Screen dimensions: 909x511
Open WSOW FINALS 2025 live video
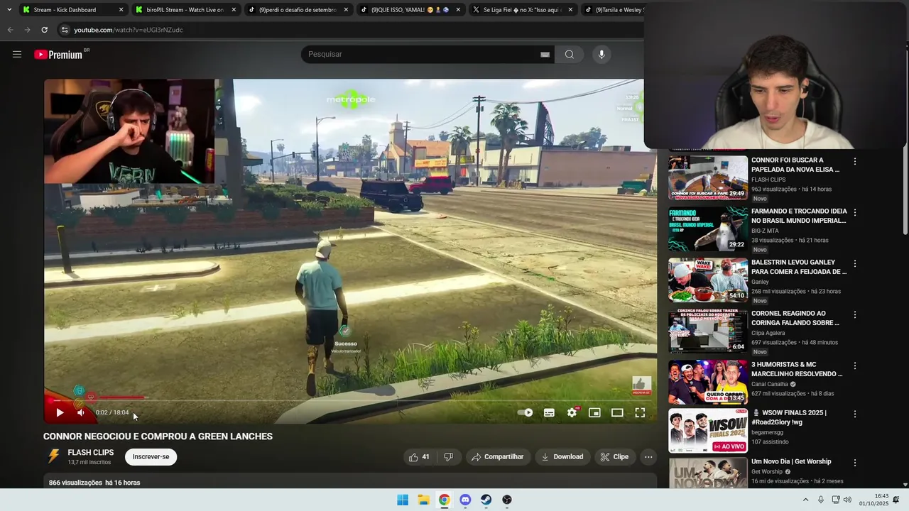click(708, 430)
